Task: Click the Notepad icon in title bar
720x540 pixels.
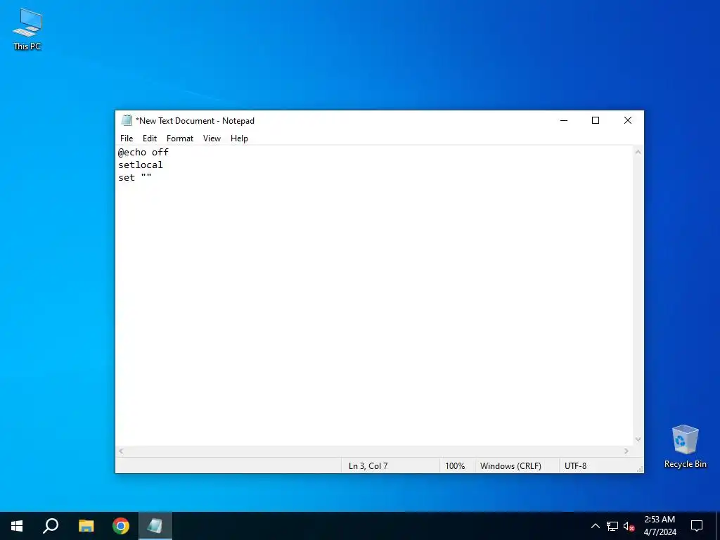Action: tap(127, 120)
